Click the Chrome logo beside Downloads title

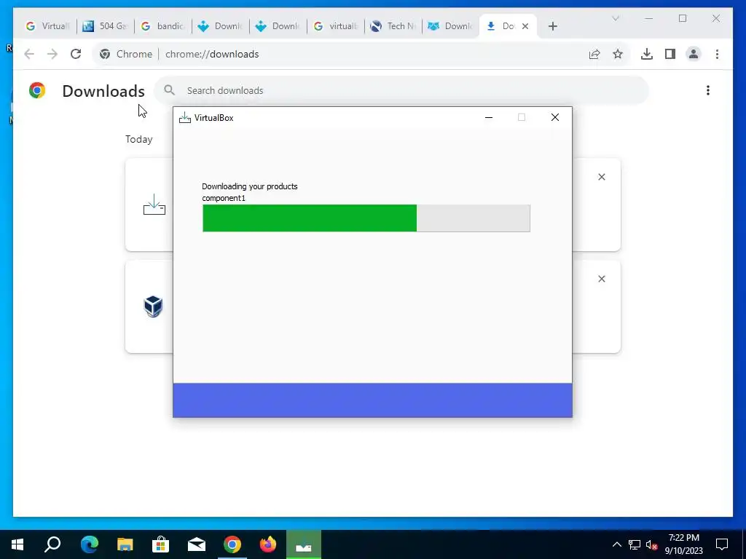(37, 90)
